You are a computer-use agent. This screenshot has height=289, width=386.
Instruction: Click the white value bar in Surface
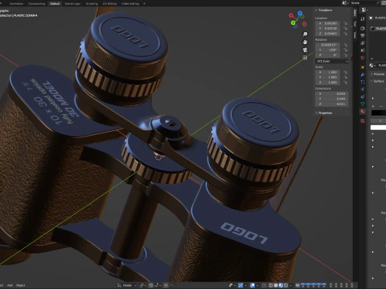(x=378, y=128)
